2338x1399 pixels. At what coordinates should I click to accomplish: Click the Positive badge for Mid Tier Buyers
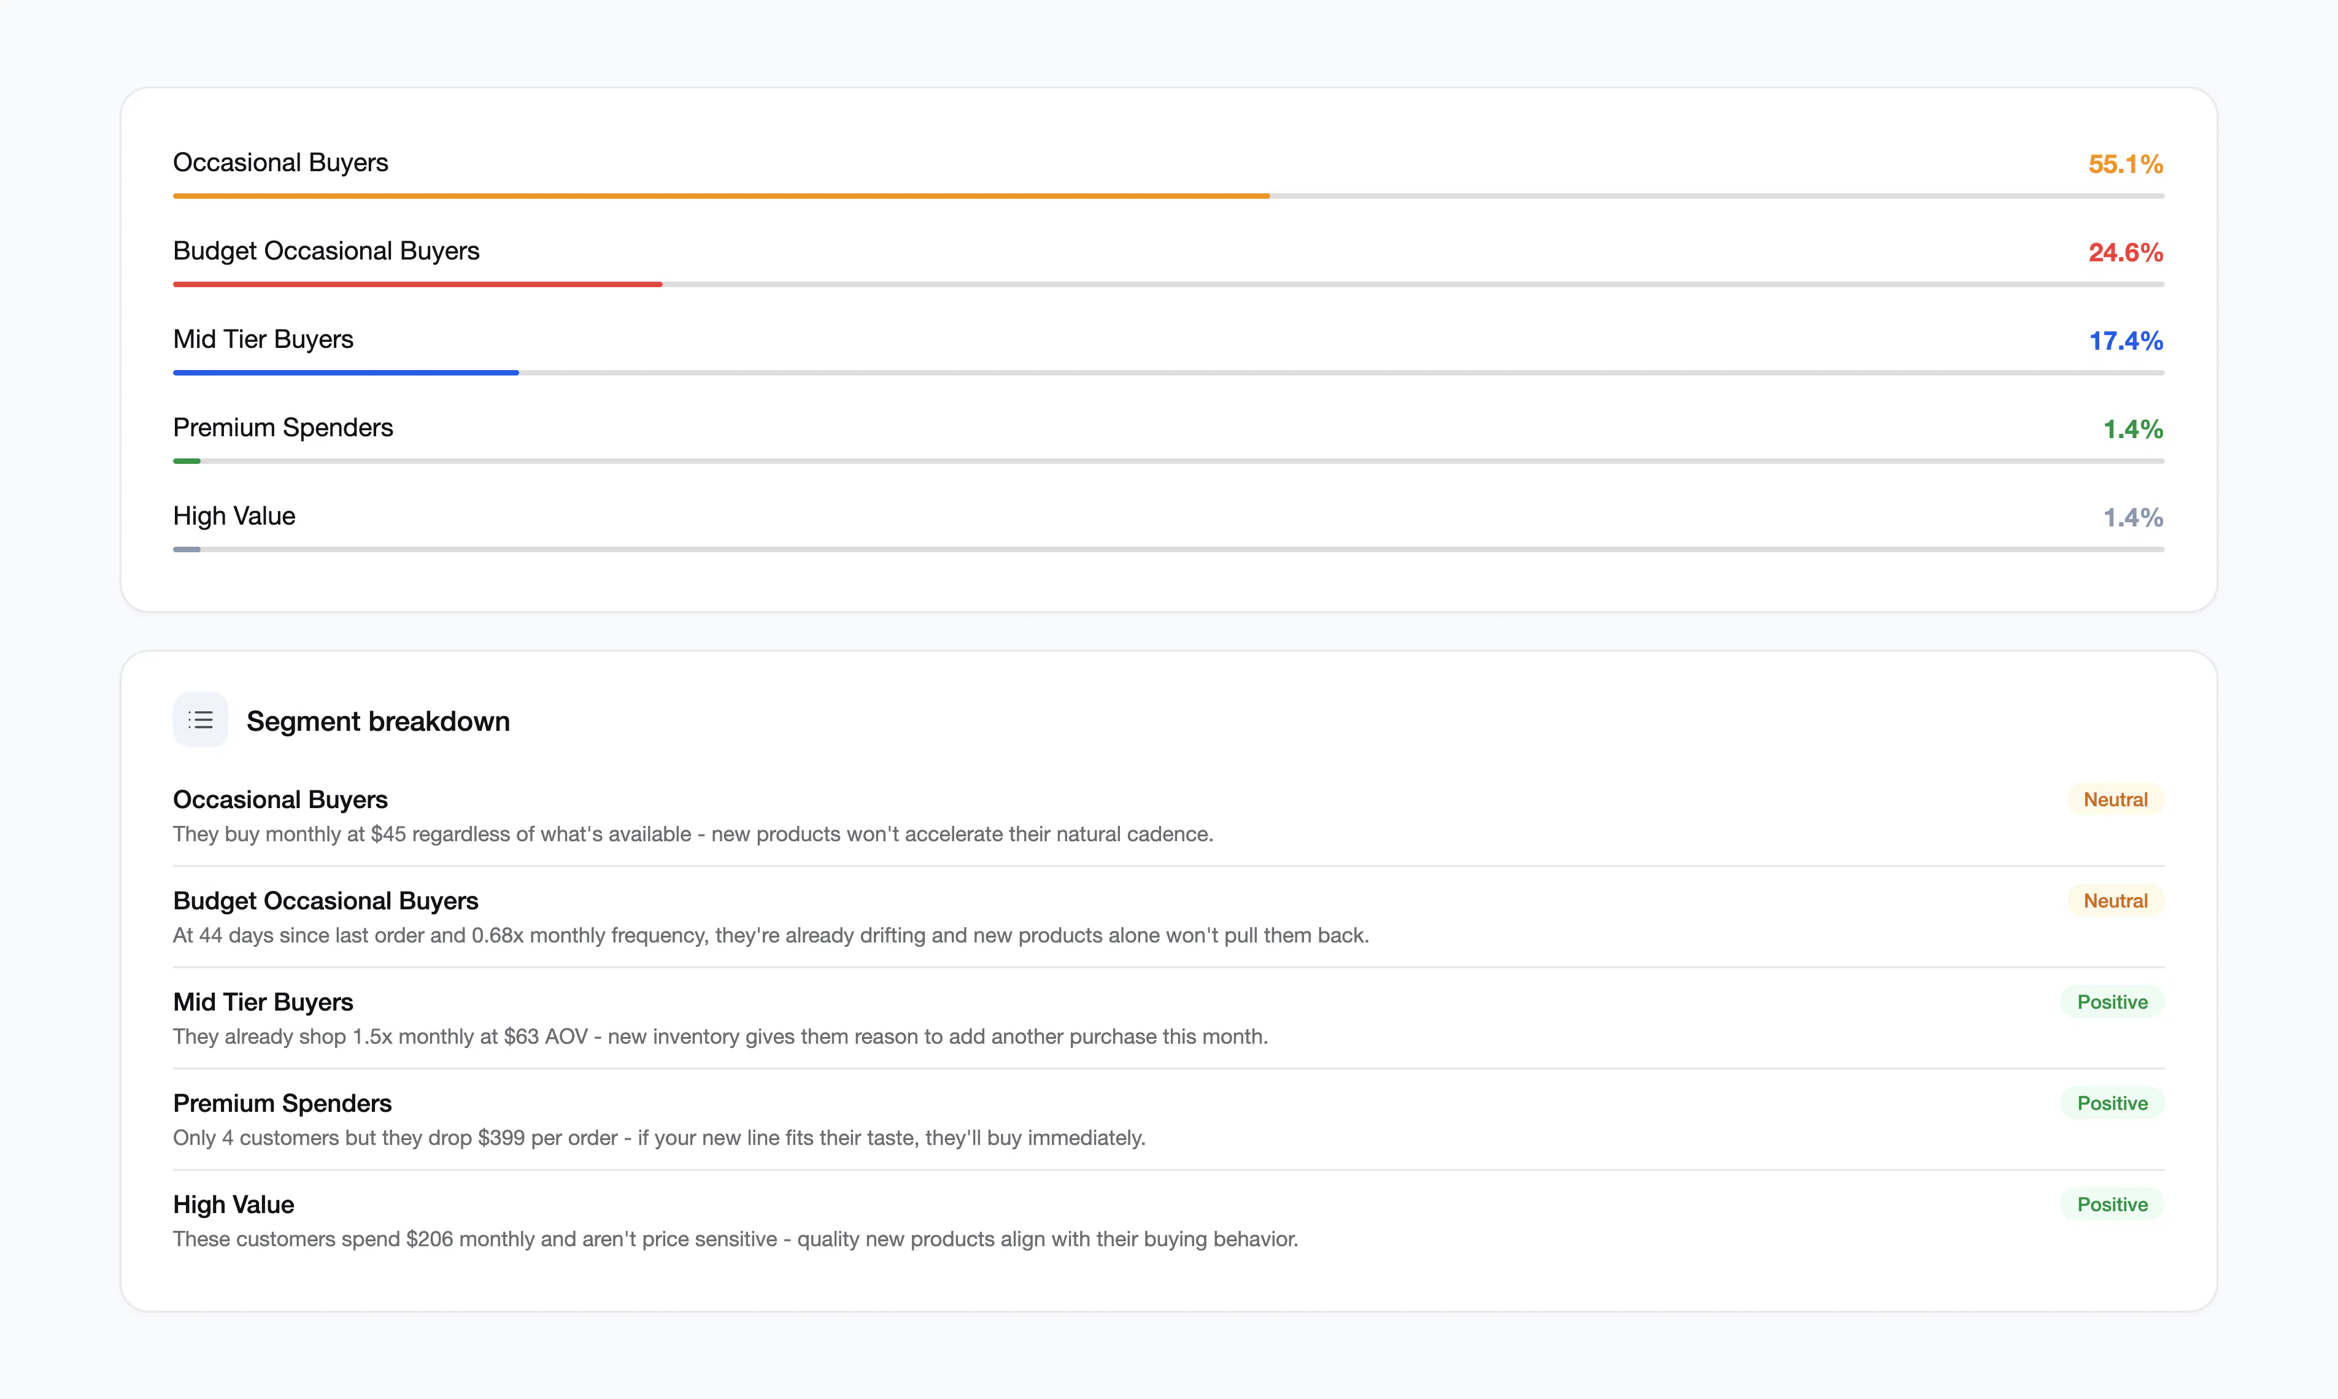[2113, 1002]
